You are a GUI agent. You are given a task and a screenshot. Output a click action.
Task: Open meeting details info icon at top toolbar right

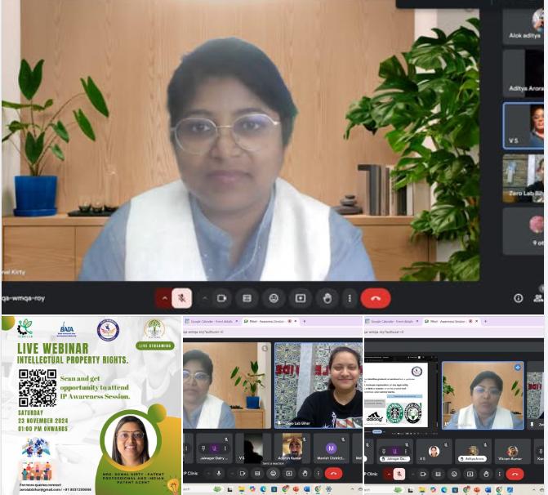click(518, 298)
